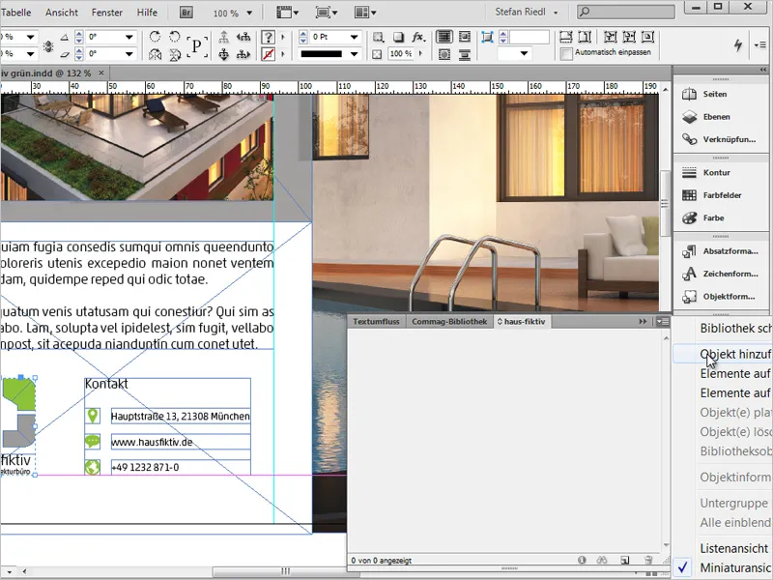Click the constrain proportions chain icon
Image resolution: width=773 pixels, height=580 pixels.
[48, 45]
